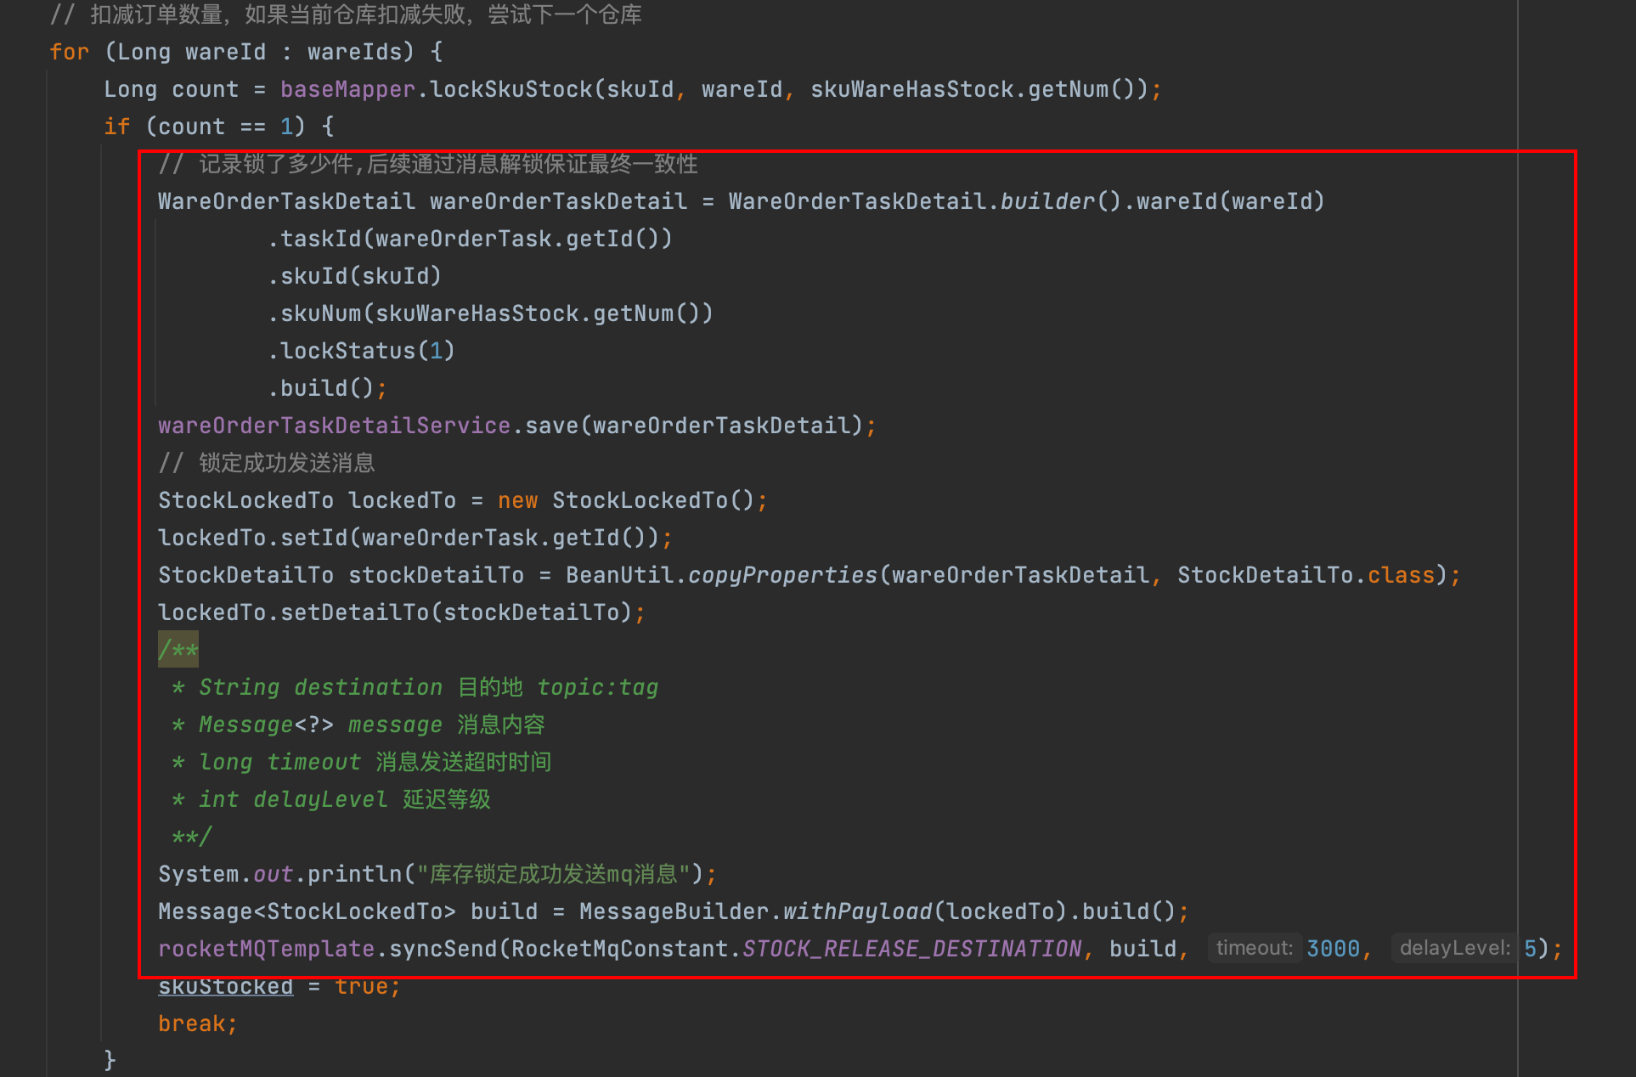The width and height of the screenshot is (1636, 1077).
Task: Click 'builder' static method call
Action: tap(1047, 201)
